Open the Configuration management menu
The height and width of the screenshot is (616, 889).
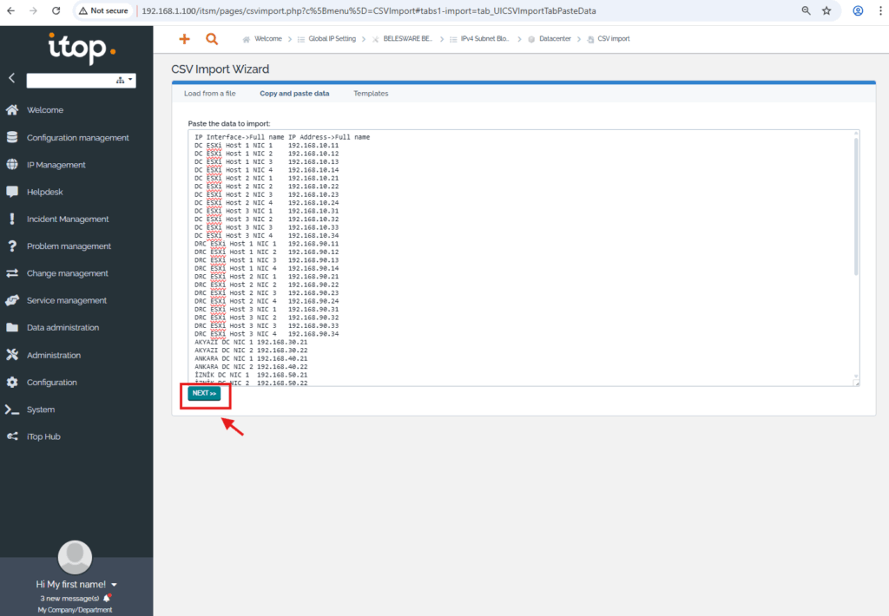point(77,138)
